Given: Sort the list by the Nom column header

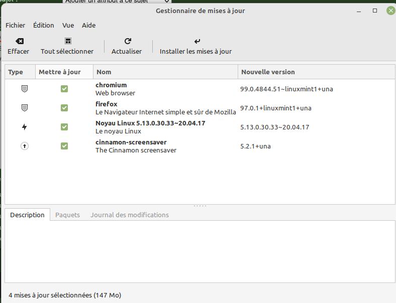Looking at the screenshot, I should (165, 72).
